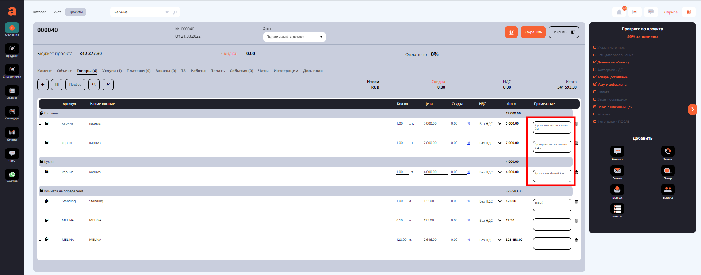The image size is (701, 275).
Task: Open the Этап 'Первичный контакт' dropdown
Action: (x=294, y=37)
